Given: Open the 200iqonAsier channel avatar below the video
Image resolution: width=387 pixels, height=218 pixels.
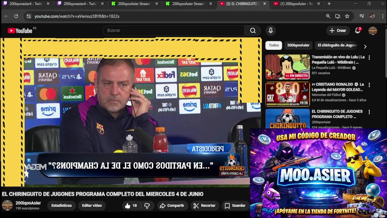Looking at the screenshot, I should [7, 205].
